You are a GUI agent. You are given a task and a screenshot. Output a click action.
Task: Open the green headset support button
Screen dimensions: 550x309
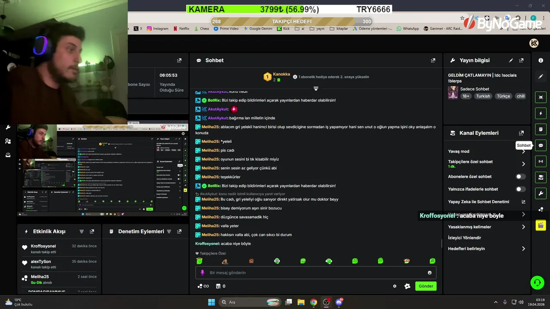[537, 282]
